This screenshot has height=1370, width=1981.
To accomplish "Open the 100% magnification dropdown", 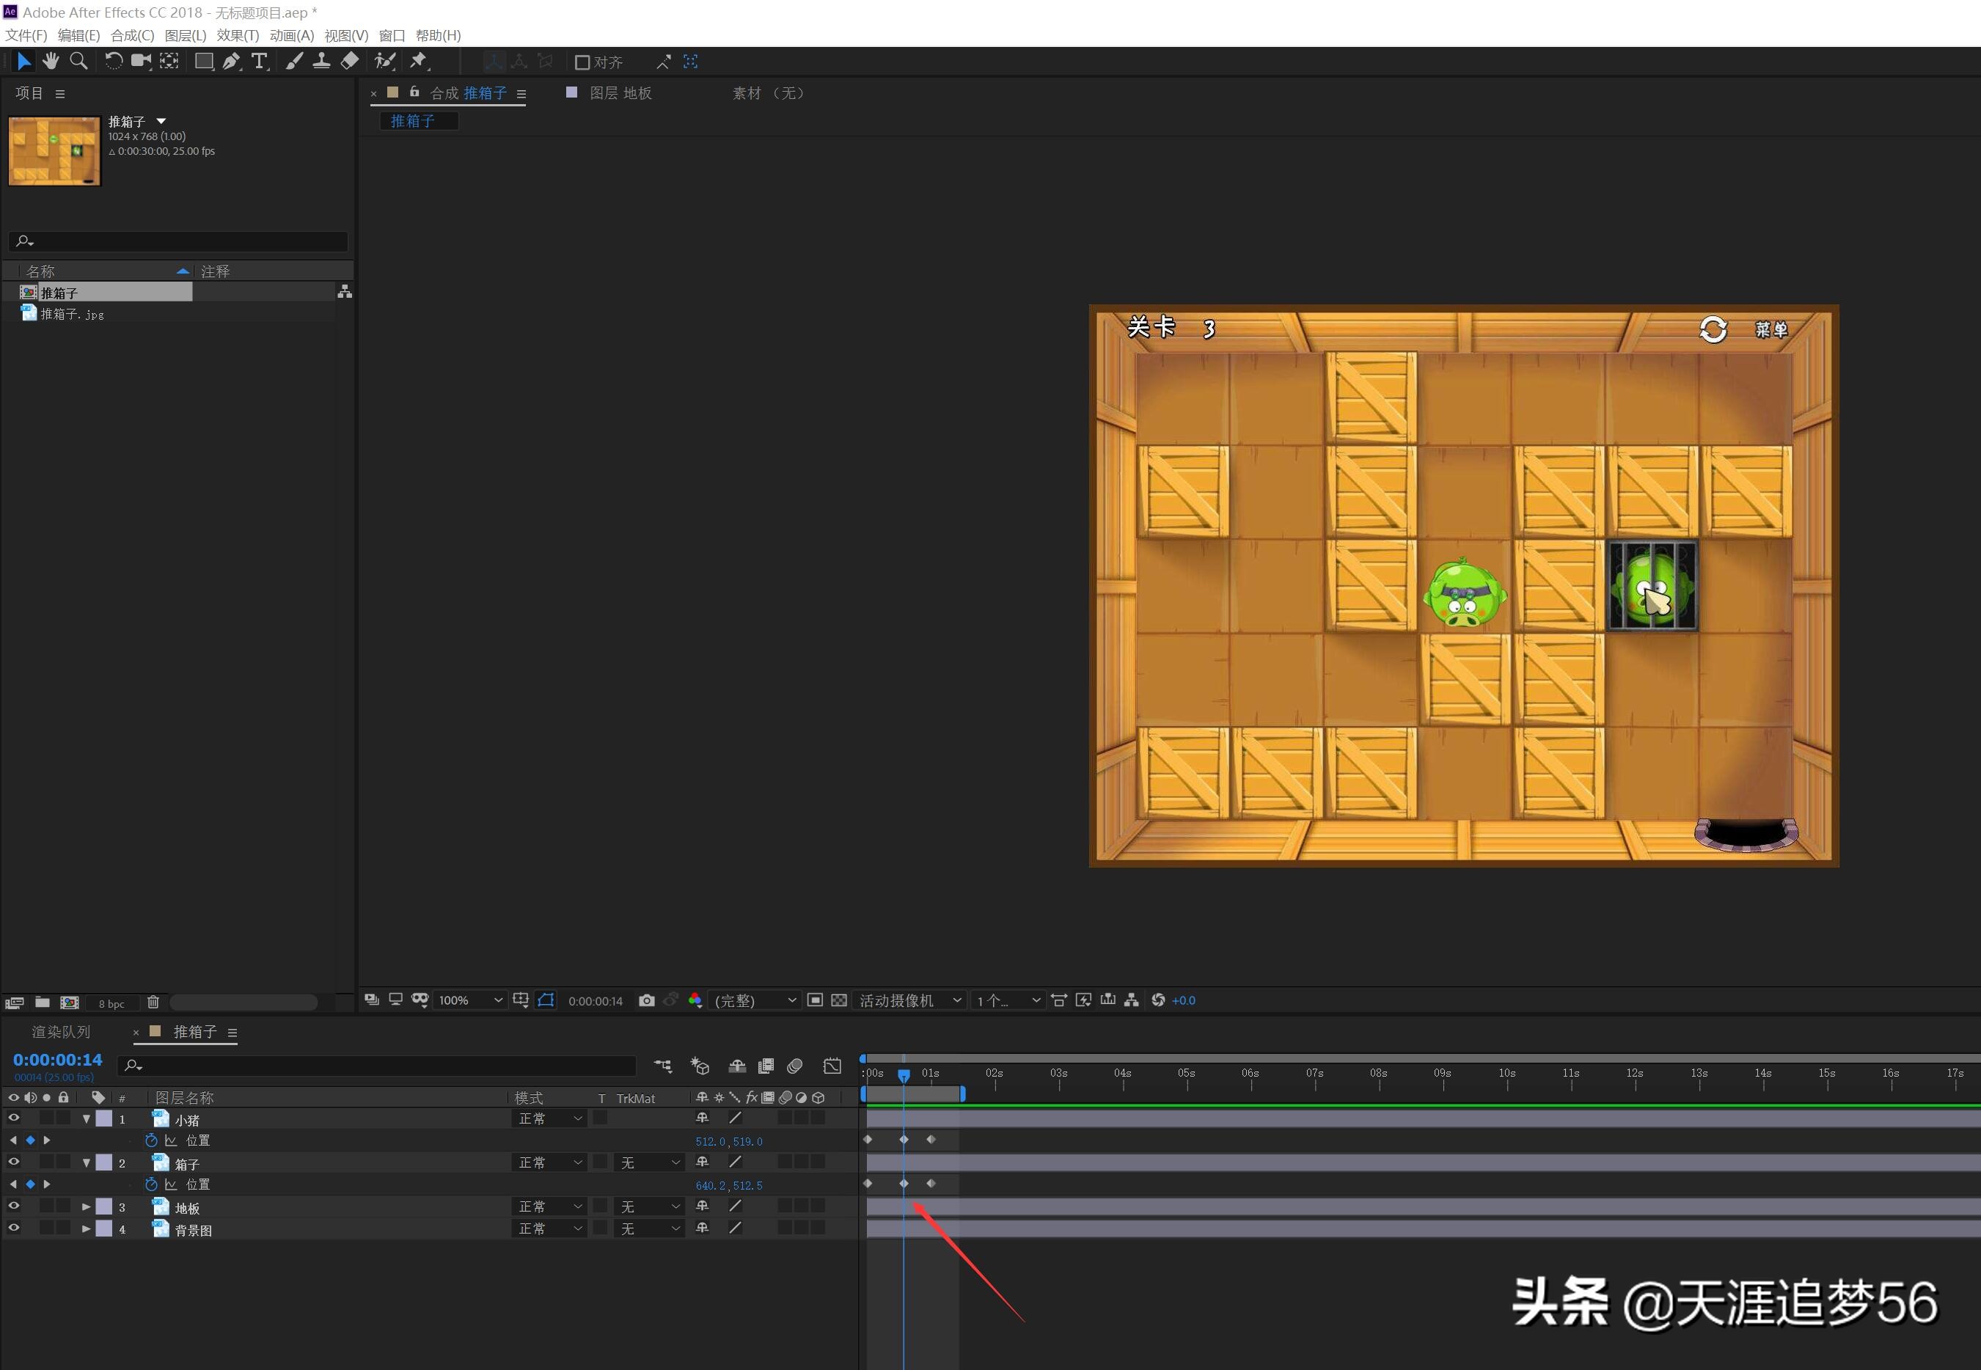I will point(469,1000).
